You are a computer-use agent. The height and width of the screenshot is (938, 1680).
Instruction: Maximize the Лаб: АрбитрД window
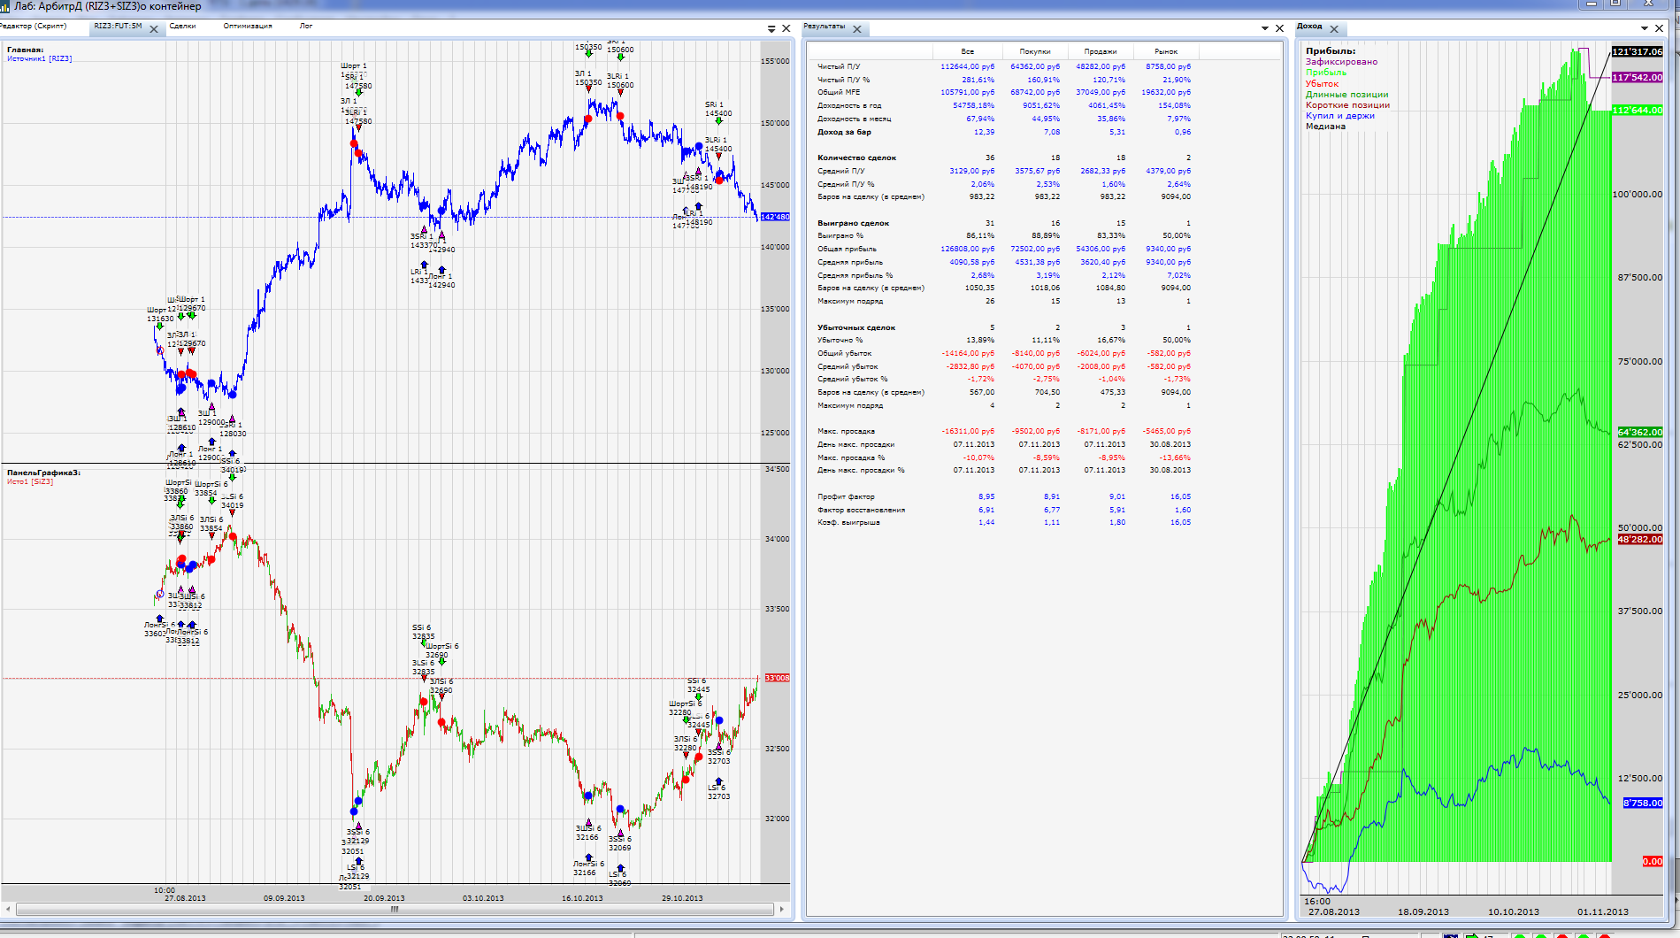click(x=1615, y=4)
